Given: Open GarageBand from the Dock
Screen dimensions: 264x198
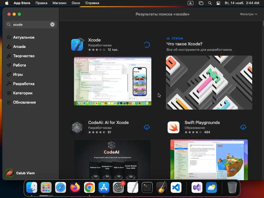Looking at the screenshot, I should (162, 187).
